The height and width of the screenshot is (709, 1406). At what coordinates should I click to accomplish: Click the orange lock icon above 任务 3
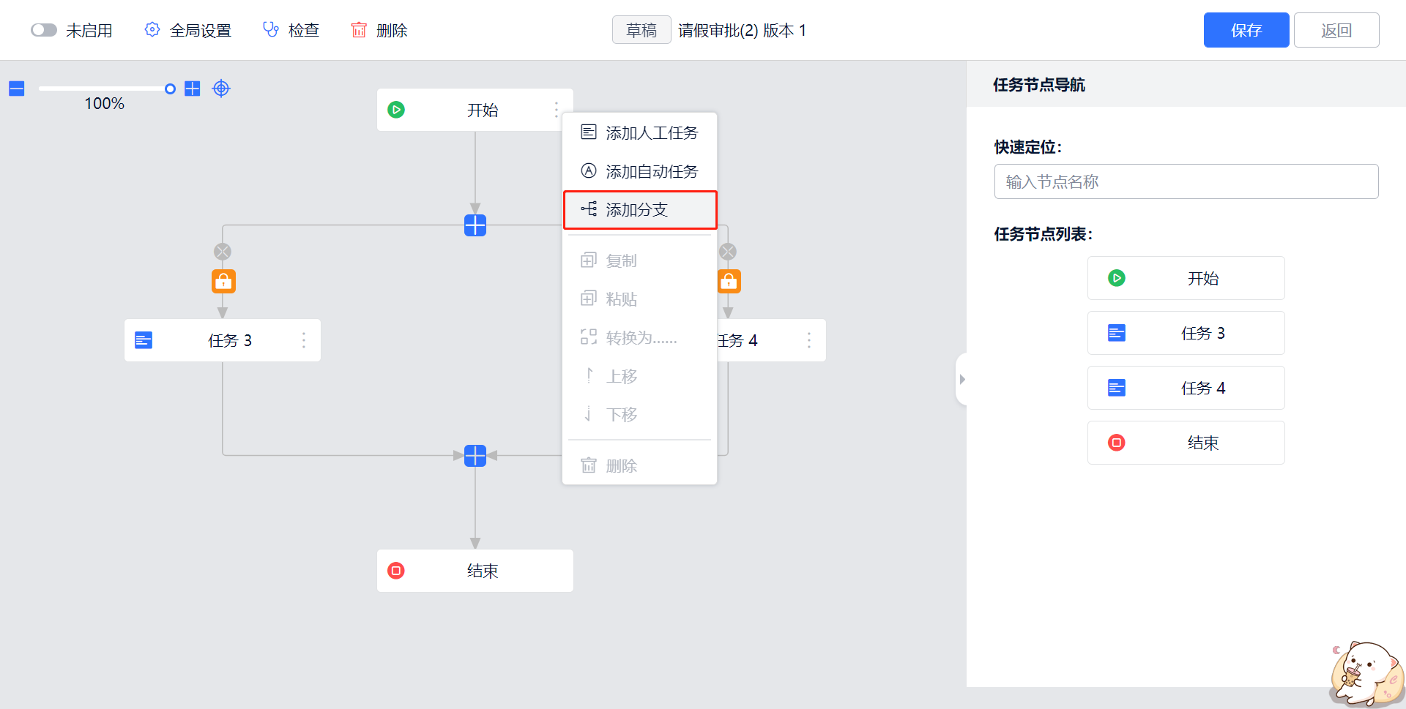pyautogui.click(x=223, y=281)
